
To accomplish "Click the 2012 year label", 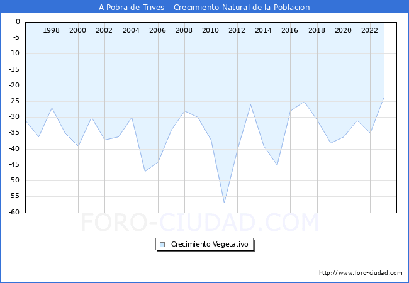I will click(x=237, y=30).
